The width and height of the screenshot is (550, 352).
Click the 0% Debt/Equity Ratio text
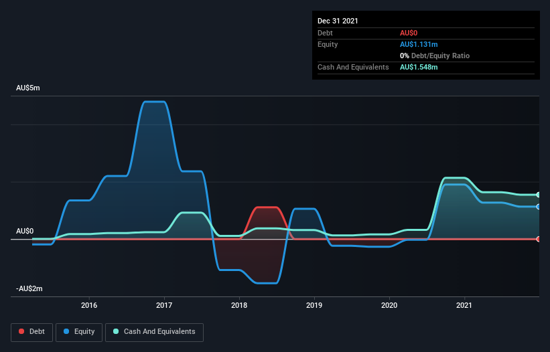435,56
